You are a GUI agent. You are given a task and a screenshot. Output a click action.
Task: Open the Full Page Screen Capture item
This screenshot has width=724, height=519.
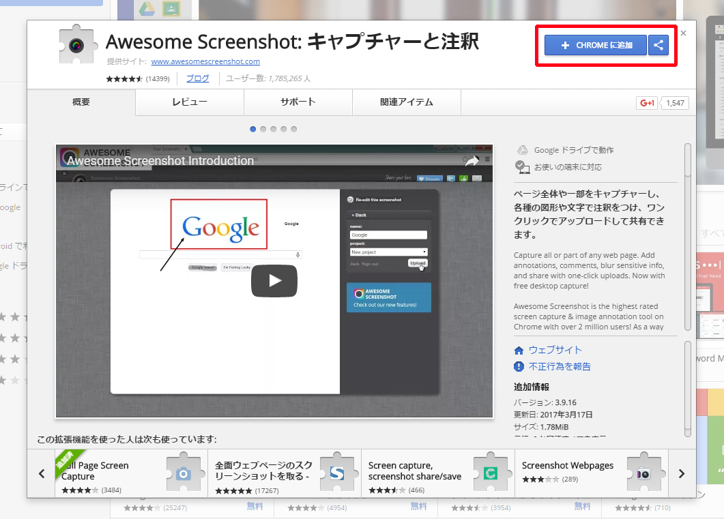tap(131, 474)
